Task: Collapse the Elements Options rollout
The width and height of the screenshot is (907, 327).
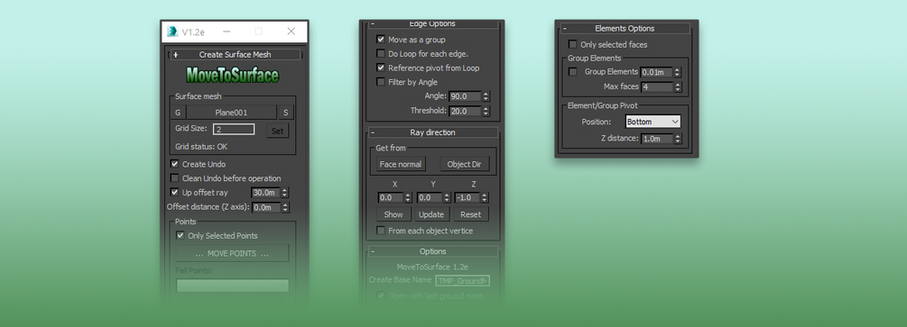Action: pyautogui.click(x=625, y=28)
